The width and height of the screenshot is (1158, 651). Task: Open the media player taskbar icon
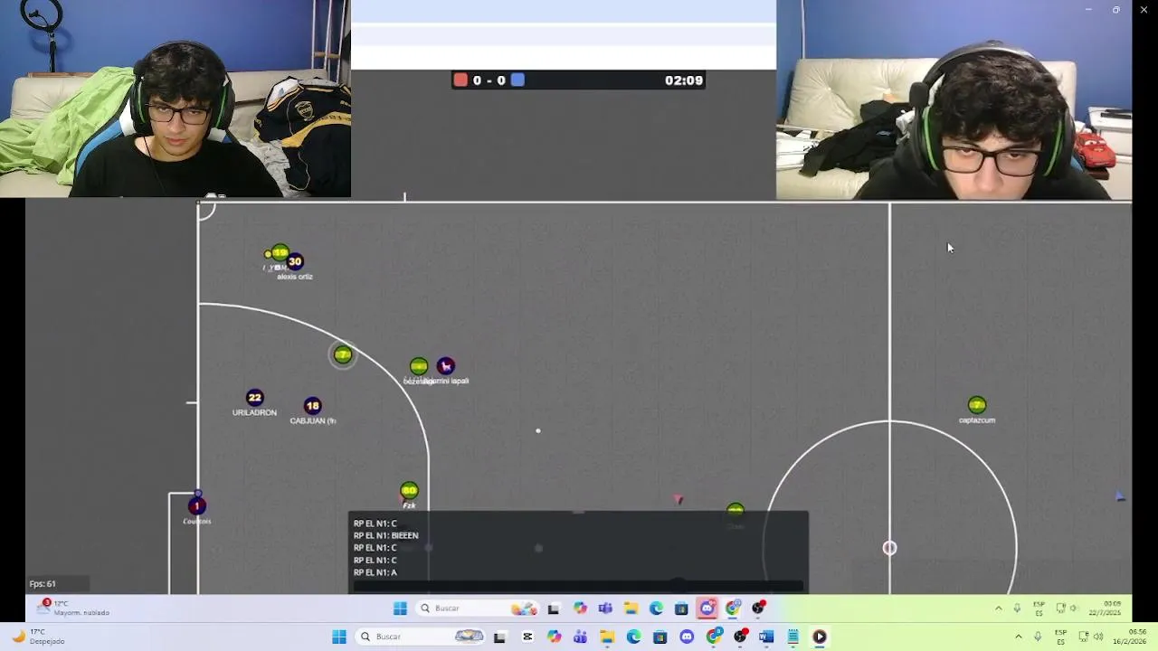820,637
